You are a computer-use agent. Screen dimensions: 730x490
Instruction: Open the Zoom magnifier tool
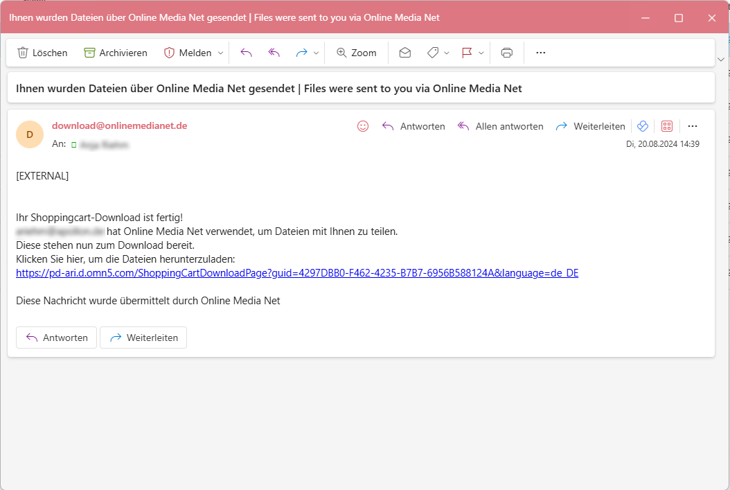356,52
